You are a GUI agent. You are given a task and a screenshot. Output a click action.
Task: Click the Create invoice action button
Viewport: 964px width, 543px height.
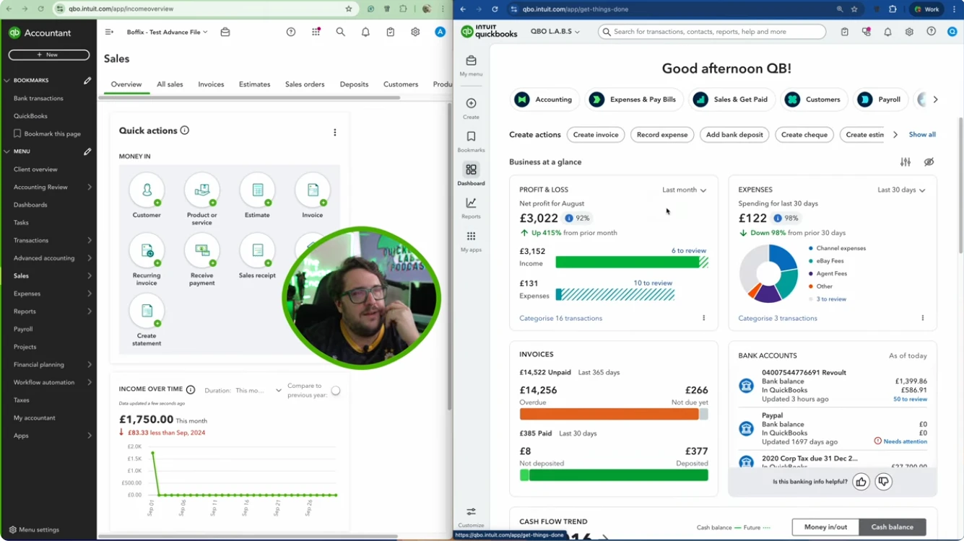pos(595,134)
